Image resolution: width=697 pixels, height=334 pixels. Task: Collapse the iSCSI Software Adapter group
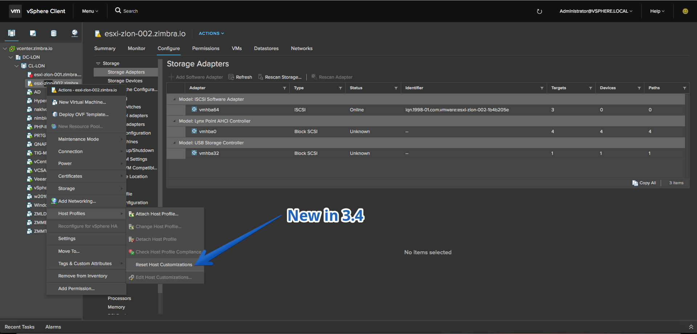point(175,99)
